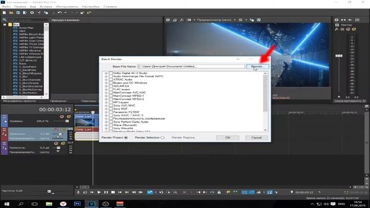Open the first menu bar item (File)
Viewport: 370px width, 208px height.
click(x=6, y=6)
